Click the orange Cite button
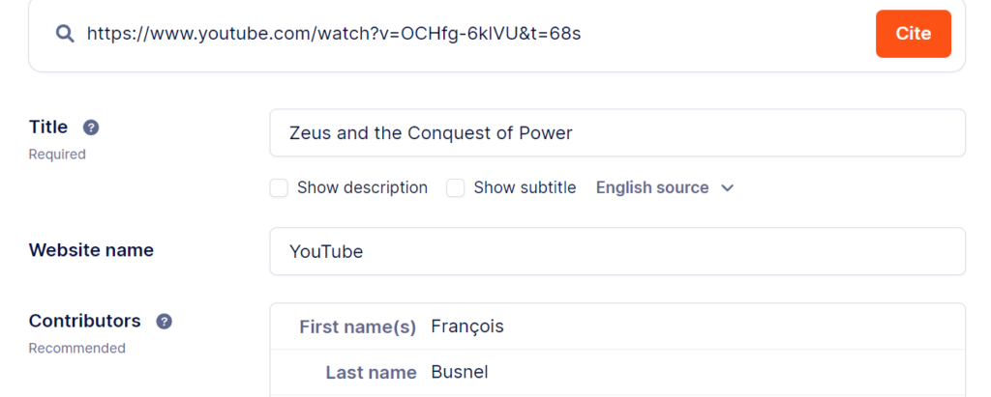This screenshot has width=991, height=397. (914, 34)
